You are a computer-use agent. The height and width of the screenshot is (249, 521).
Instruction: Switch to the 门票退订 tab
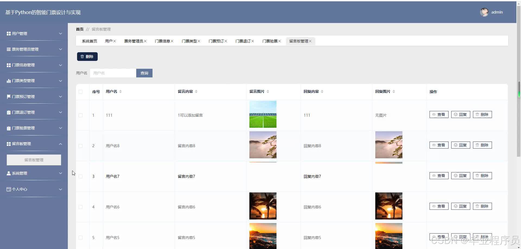coord(243,41)
